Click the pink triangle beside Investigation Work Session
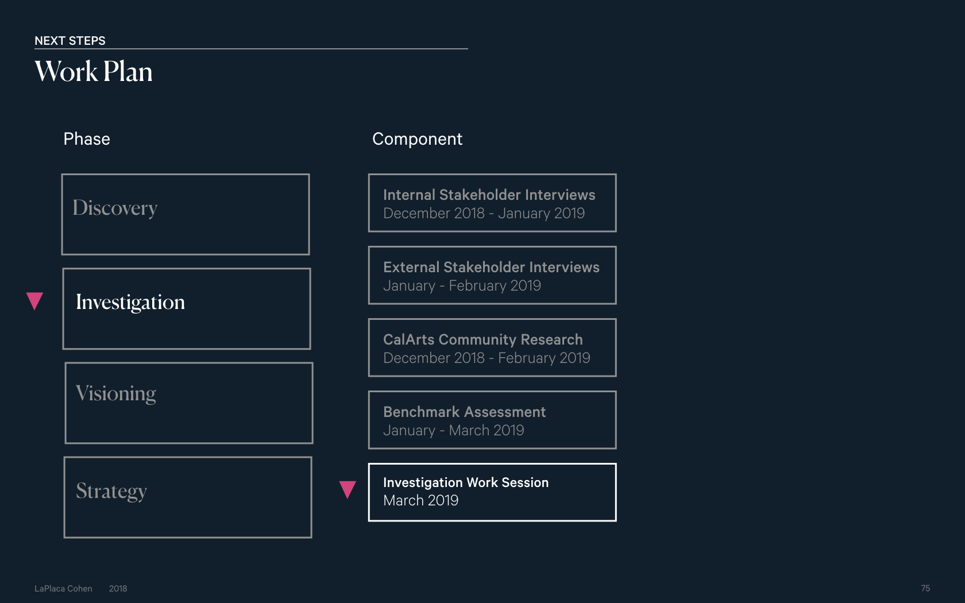965x603 pixels. 348,489
